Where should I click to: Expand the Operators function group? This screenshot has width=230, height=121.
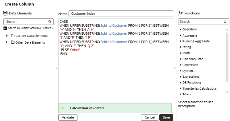click(x=180, y=29)
